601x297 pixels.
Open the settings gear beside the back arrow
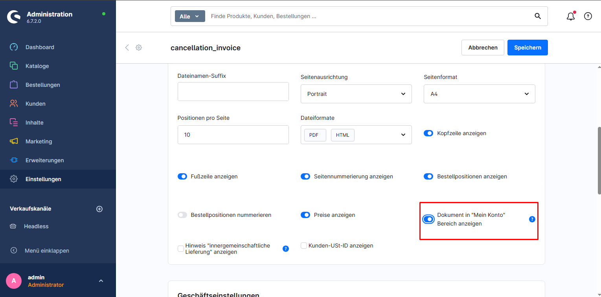pos(139,48)
